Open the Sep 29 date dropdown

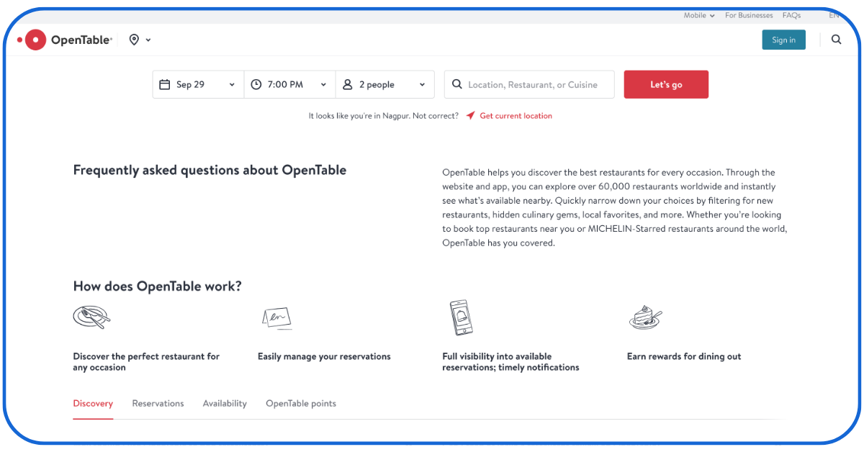[198, 84]
